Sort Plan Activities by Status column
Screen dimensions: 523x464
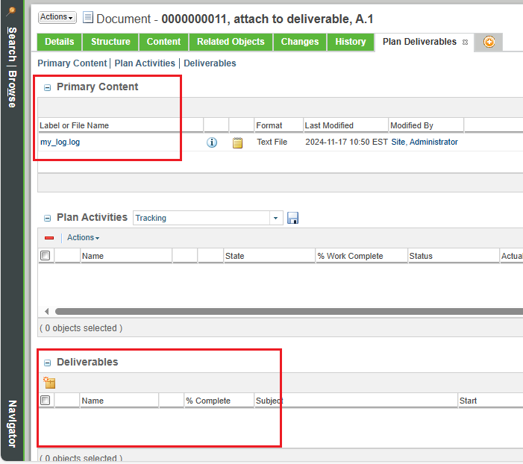[x=454, y=256]
